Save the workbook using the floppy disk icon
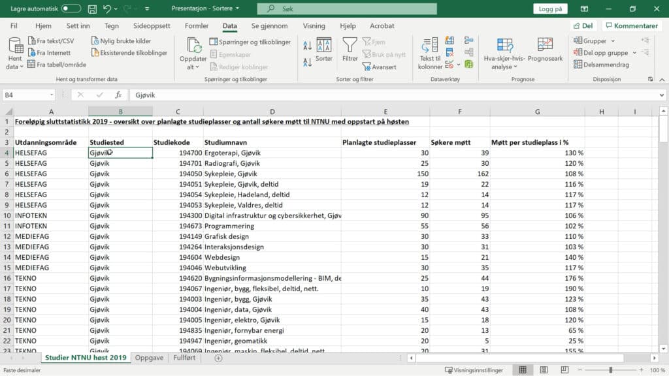Screen dimensions: 669x376 point(92,8)
